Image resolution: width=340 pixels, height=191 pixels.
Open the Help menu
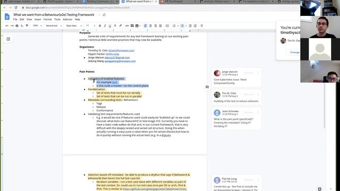tap(78, 20)
